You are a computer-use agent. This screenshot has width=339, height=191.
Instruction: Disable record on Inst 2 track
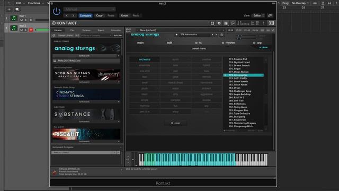[x=31, y=30]
